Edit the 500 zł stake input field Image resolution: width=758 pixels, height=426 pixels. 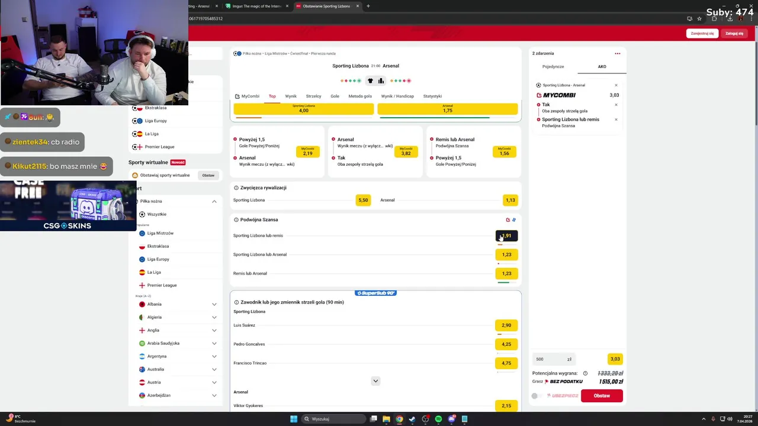(x=554, y=359)
